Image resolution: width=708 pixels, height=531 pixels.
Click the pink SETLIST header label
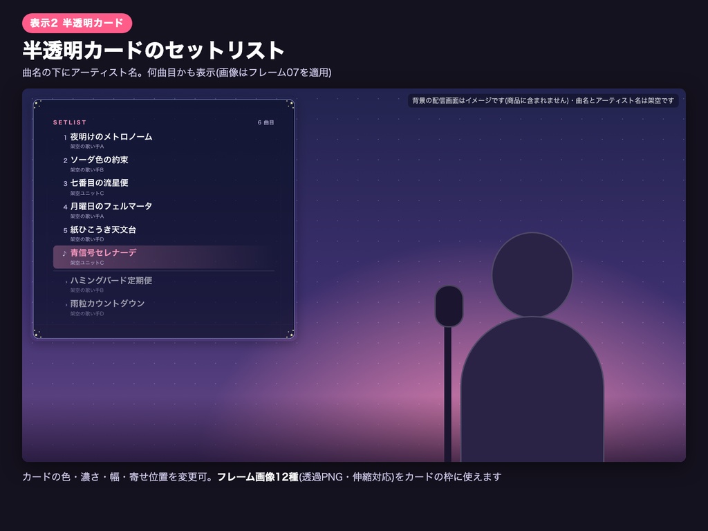click(x=70, y=122)
